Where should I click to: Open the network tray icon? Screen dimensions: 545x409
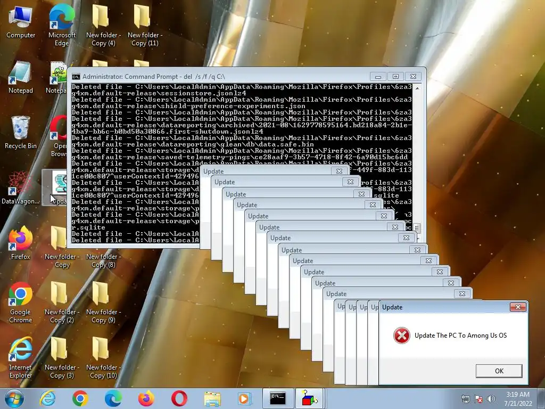pyautogui.click(x=465, y=399)
